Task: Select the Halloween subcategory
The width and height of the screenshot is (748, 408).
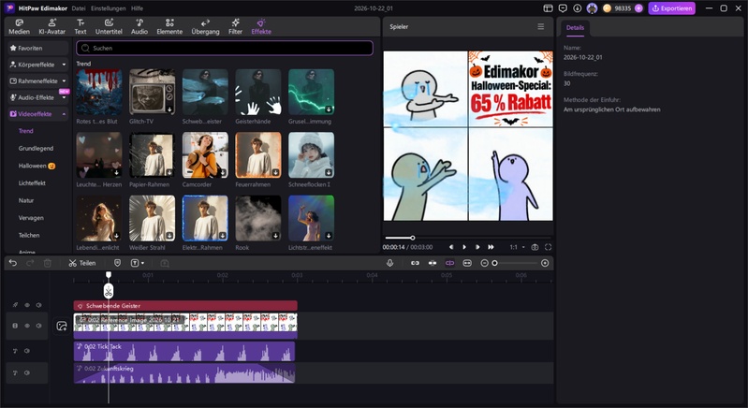Action: point(37,166)
